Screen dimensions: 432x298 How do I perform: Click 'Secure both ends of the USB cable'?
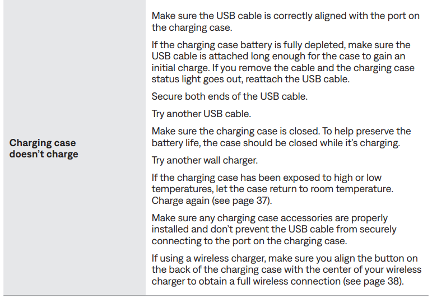point(230,96)
